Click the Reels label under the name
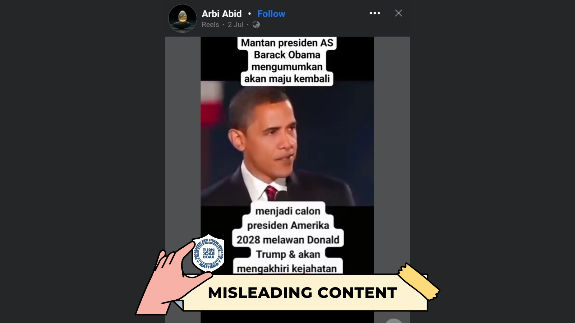Screen dimensions: 575x323 [x=210, y=24]
